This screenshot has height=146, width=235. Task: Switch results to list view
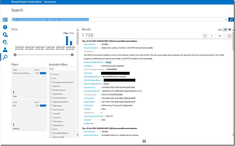[x=225, y=29]
